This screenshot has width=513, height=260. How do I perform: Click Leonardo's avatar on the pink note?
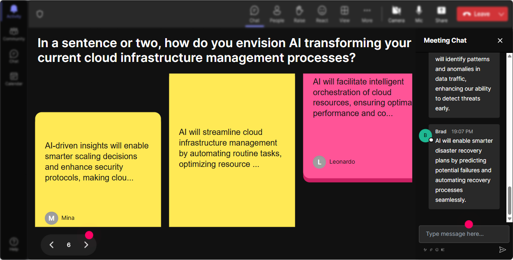click(x=319, y=162)
